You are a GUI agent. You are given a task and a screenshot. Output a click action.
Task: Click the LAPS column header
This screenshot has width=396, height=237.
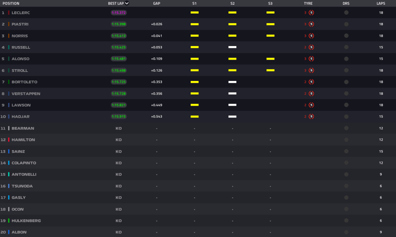(381, 3)
